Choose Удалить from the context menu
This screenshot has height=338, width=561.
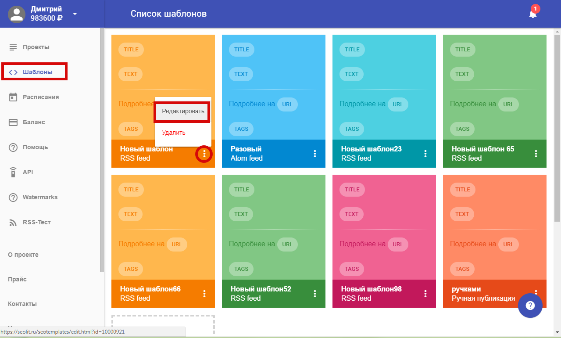[x=174, y=133]
